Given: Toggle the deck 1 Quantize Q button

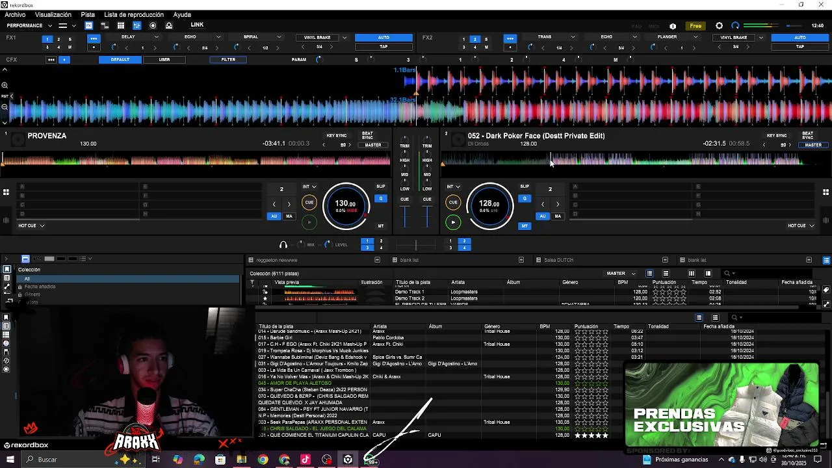Looking at the screenshot, I should (381, 198).
